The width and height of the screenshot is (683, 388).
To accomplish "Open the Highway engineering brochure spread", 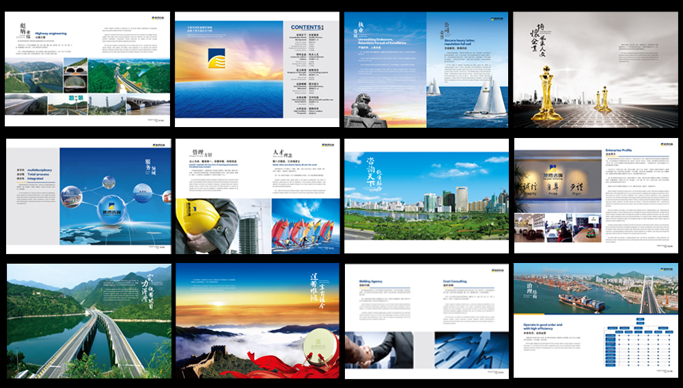I will coord(88,69).
